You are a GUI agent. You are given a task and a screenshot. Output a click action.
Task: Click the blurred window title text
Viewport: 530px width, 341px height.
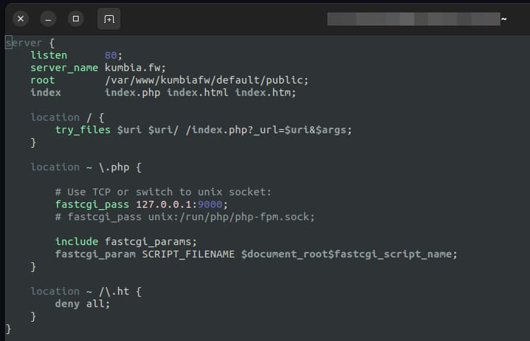pyautogui.click(x=414, y=19)
